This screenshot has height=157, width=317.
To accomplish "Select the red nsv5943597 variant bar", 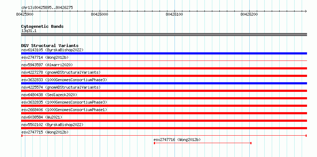I will (x=164, y=68).
